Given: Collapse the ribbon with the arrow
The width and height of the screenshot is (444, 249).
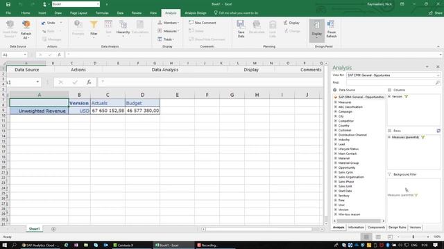Looking at the screenshot, I should [438, 46].
